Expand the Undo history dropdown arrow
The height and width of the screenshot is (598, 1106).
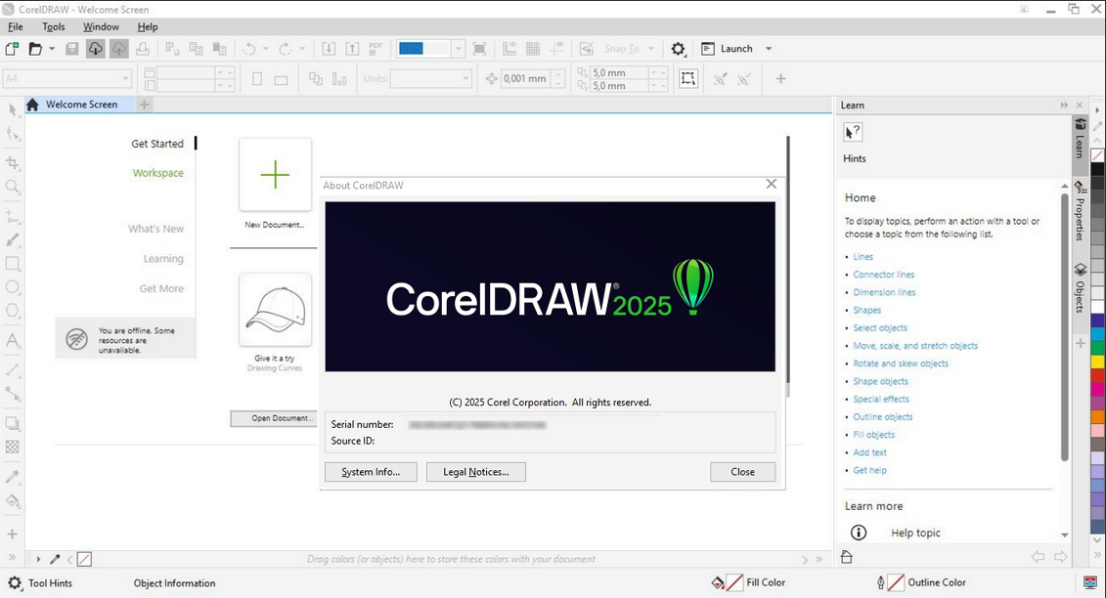[x=265, y=49]
